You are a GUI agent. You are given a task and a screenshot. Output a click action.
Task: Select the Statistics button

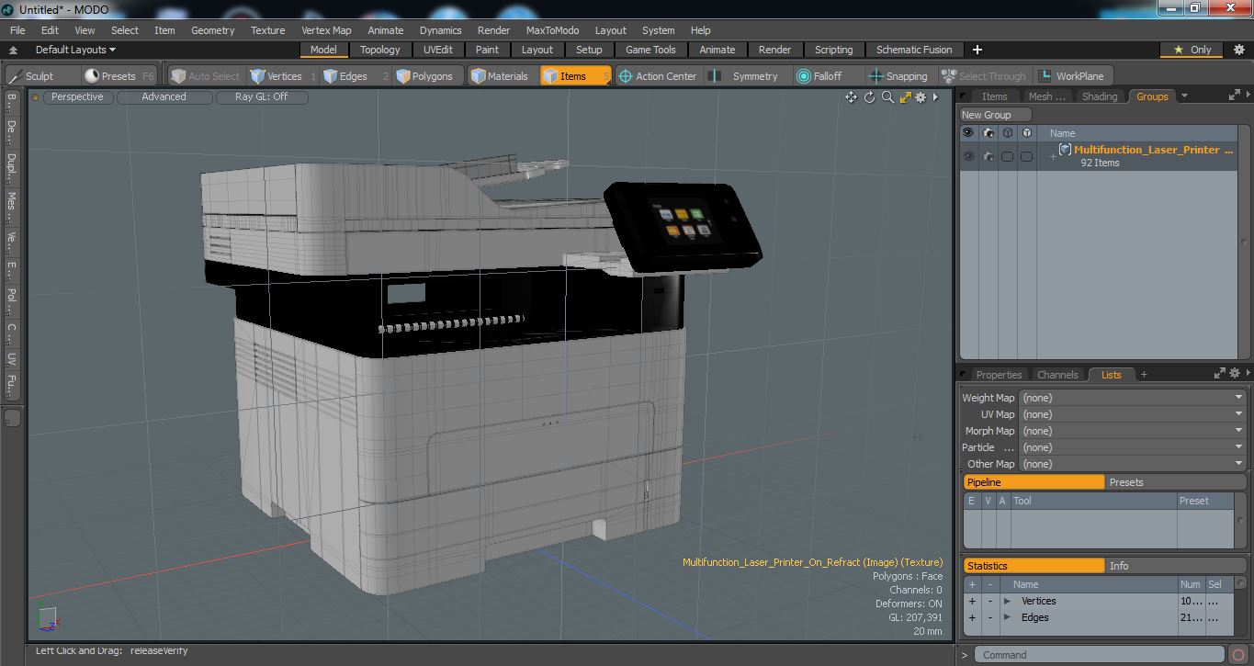point(1034,566)
